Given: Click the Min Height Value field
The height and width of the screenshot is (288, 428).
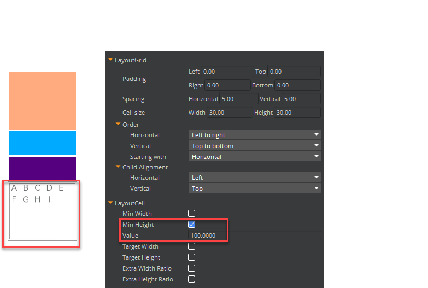Looking at the screenshot, I should coord(254,236).
